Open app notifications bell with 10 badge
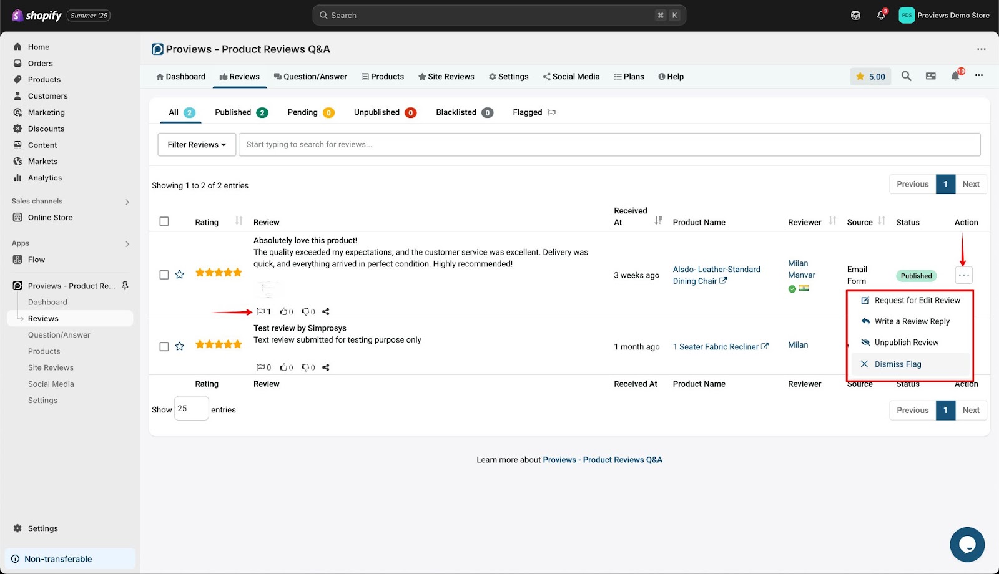 point(956,75)
